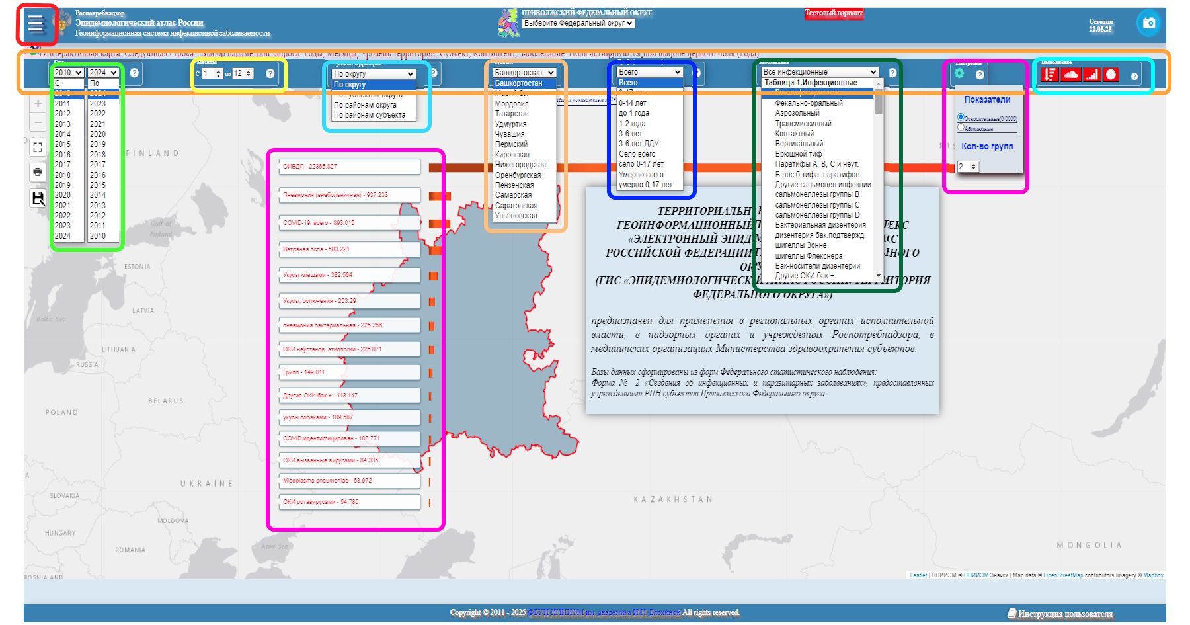This screenshot has width=1190, height=625.
Task: Select Татарстан from the subject list
Action: pos(512,114)
